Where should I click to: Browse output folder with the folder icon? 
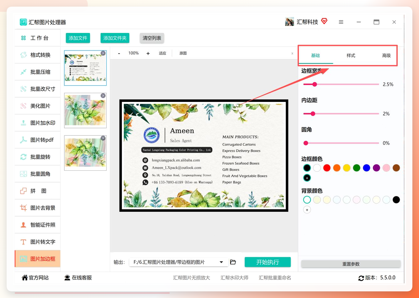pyautogui.click(x=233, y=262)
